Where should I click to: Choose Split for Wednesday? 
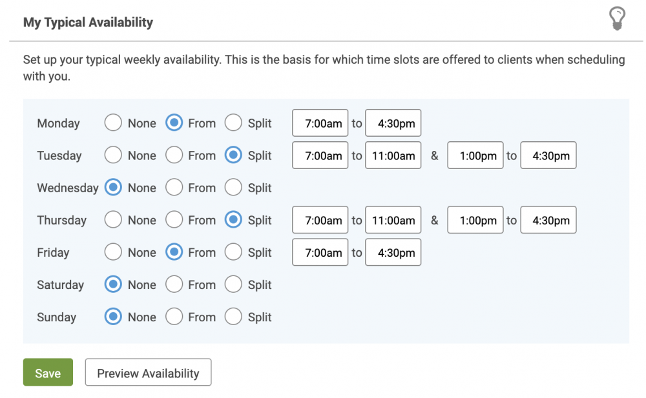tap(233, 187)
